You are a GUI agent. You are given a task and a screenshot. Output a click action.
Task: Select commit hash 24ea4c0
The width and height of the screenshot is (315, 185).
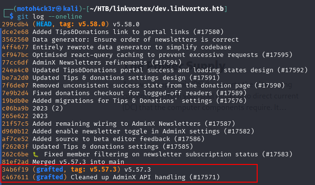tap(15, 70)
